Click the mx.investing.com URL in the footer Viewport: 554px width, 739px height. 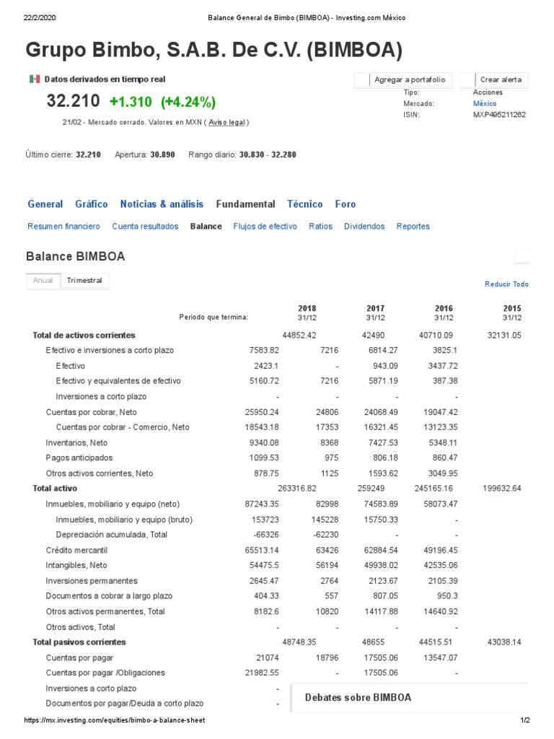(115, 720)
